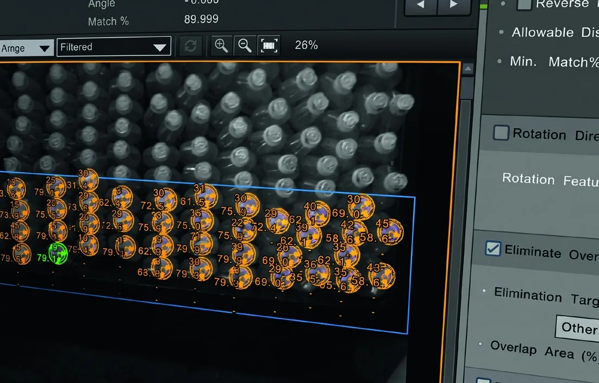Click the Rotation Featu setting label
This screenshot has height=383, width=599.
pos(551,179)
